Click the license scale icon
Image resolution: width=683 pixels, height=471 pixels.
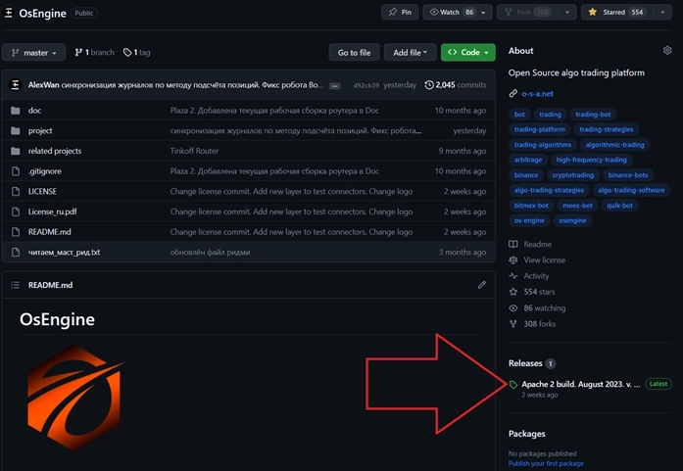pos(513,259)
